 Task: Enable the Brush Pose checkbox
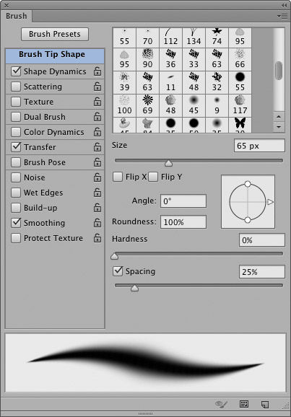point(16,162)
